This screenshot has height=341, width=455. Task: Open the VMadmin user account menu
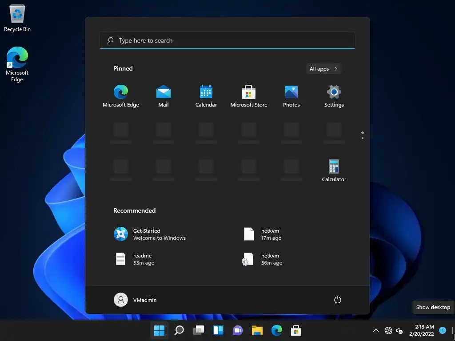135,300
